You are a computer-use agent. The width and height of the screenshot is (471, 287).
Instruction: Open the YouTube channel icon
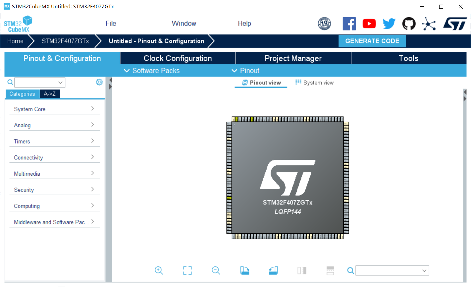point(369,24)
